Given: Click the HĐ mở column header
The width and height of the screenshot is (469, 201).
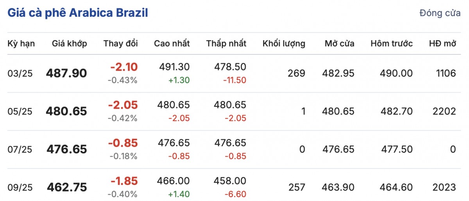Looking at the screenshot, I should pyautogui.click(x=442, y=43).
